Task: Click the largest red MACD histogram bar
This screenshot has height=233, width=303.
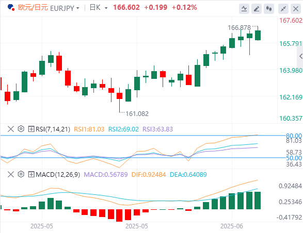Action: 119,215
